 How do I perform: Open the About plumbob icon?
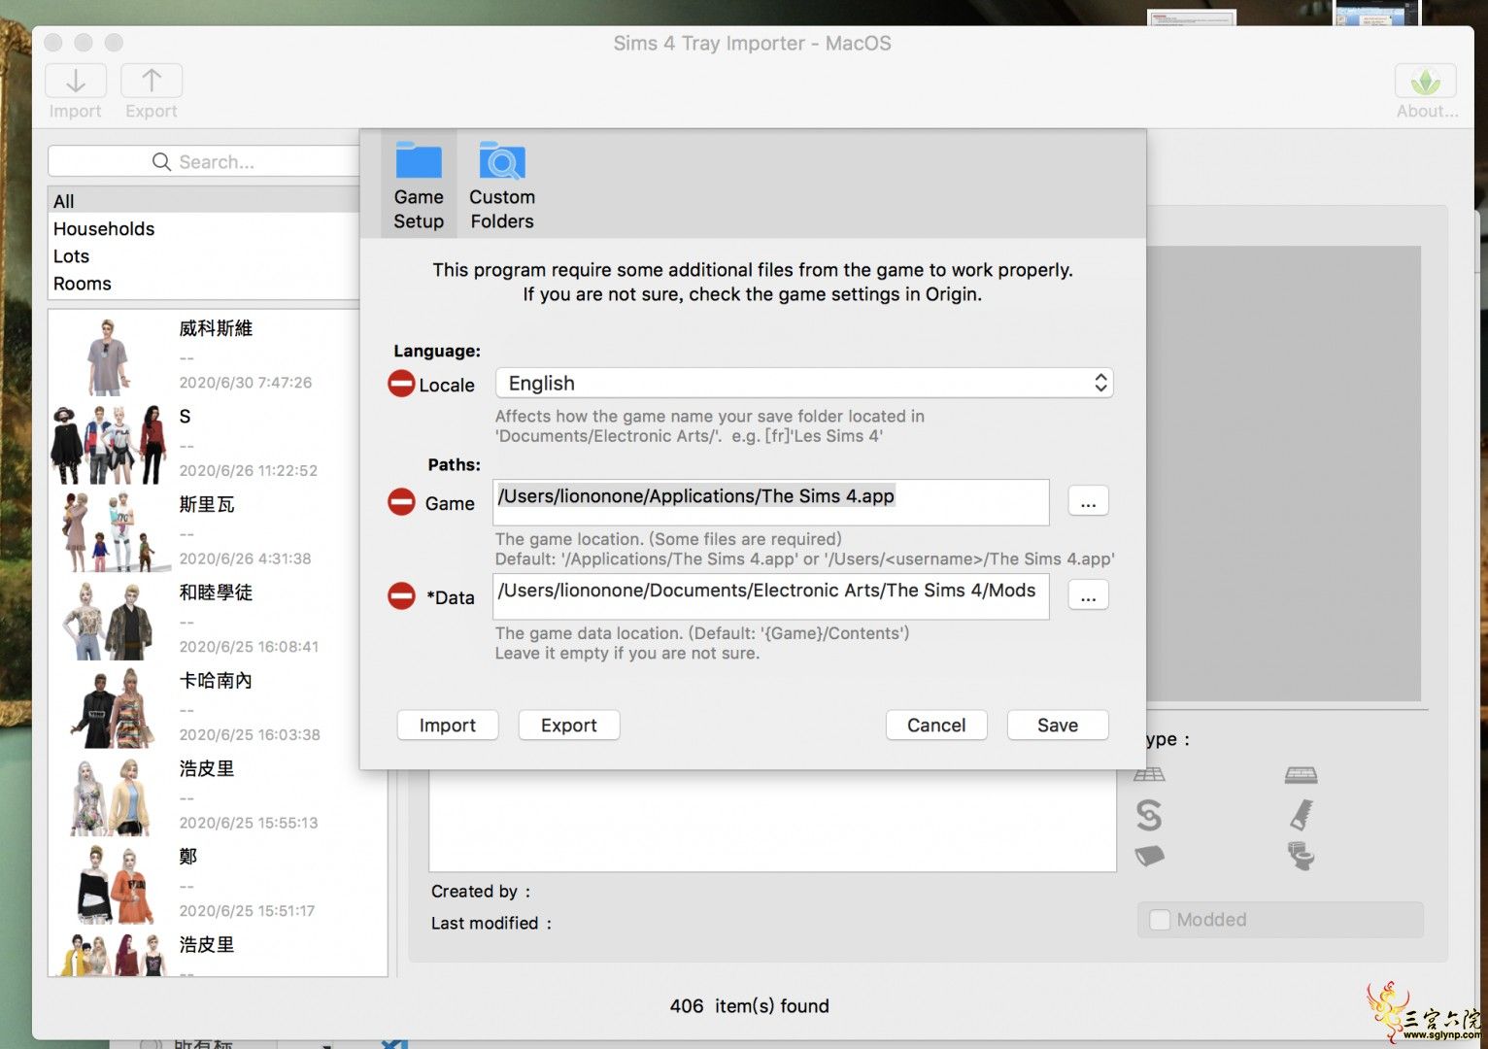(1425, 81)
